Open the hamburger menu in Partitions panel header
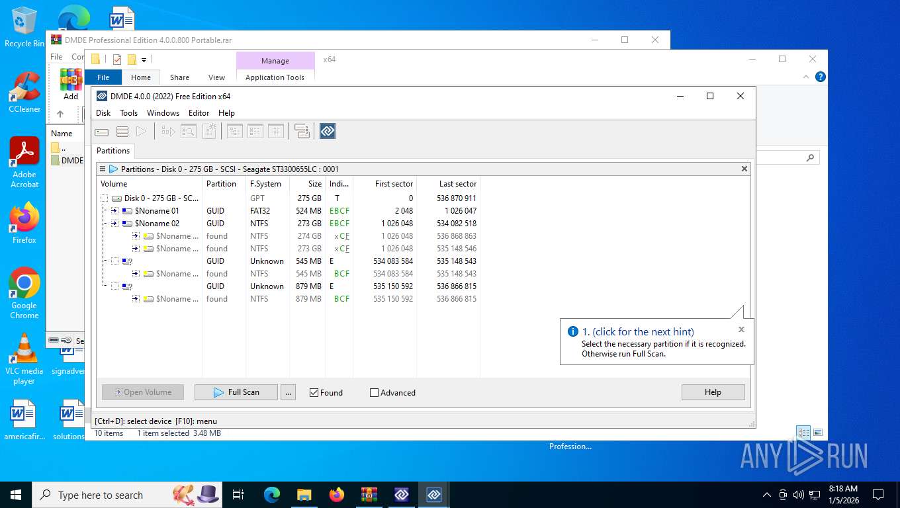The height and width of the screenshot is (508, 900). [103, 169]
